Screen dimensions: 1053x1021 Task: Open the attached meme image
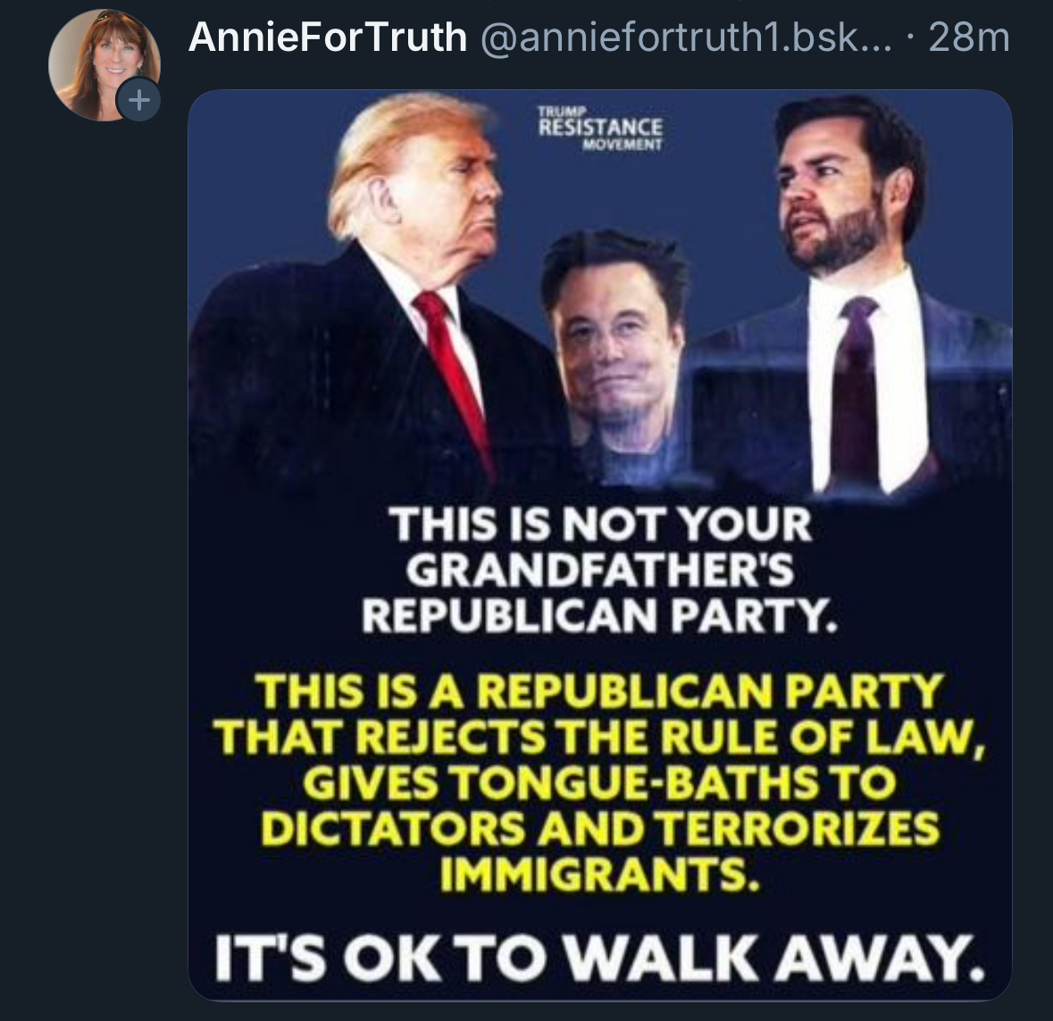tap(599, 545)
